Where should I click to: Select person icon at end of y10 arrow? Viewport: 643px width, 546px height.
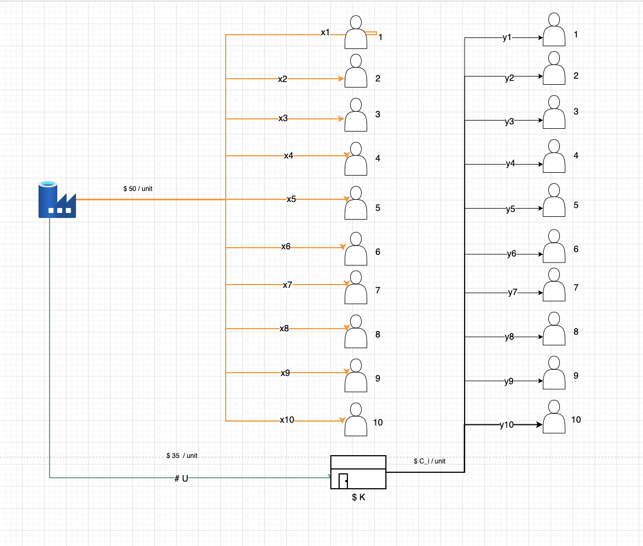[554, 417]
